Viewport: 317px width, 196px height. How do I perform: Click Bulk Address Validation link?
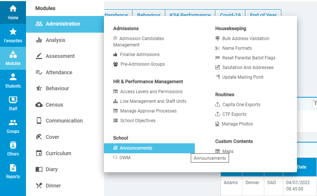pos(246,39)
